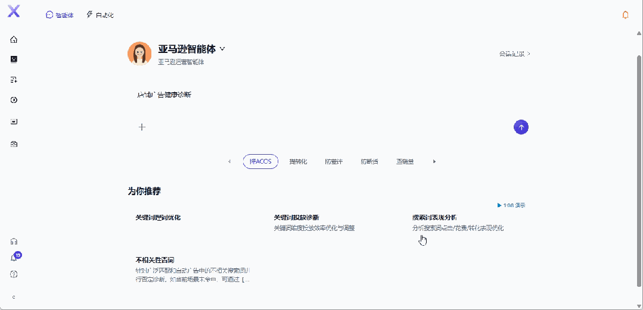Click the scrollbar up arrow at top
This screenshot has width=643, height=310.
[x=639, y=33]
